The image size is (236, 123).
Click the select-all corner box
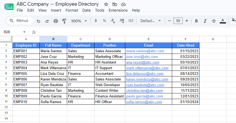tap(6, 39)
